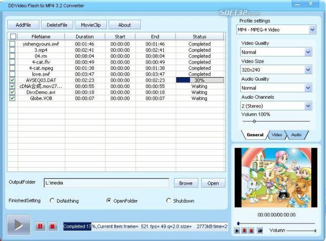This screenshot has height=241, width=326.
Task: Expand the Audio Quality dropdown
Action: point(308,88)
